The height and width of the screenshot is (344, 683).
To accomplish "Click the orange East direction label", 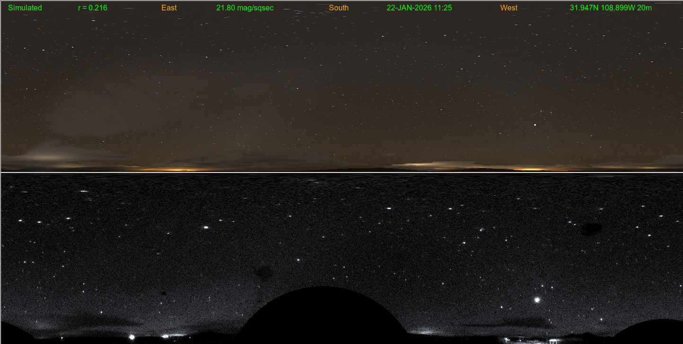I will point(169,8).
